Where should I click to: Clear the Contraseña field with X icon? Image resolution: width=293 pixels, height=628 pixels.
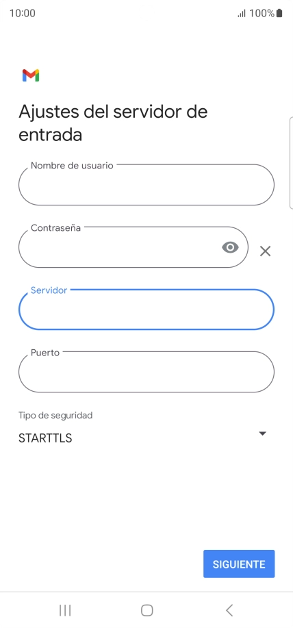point(265,251)
